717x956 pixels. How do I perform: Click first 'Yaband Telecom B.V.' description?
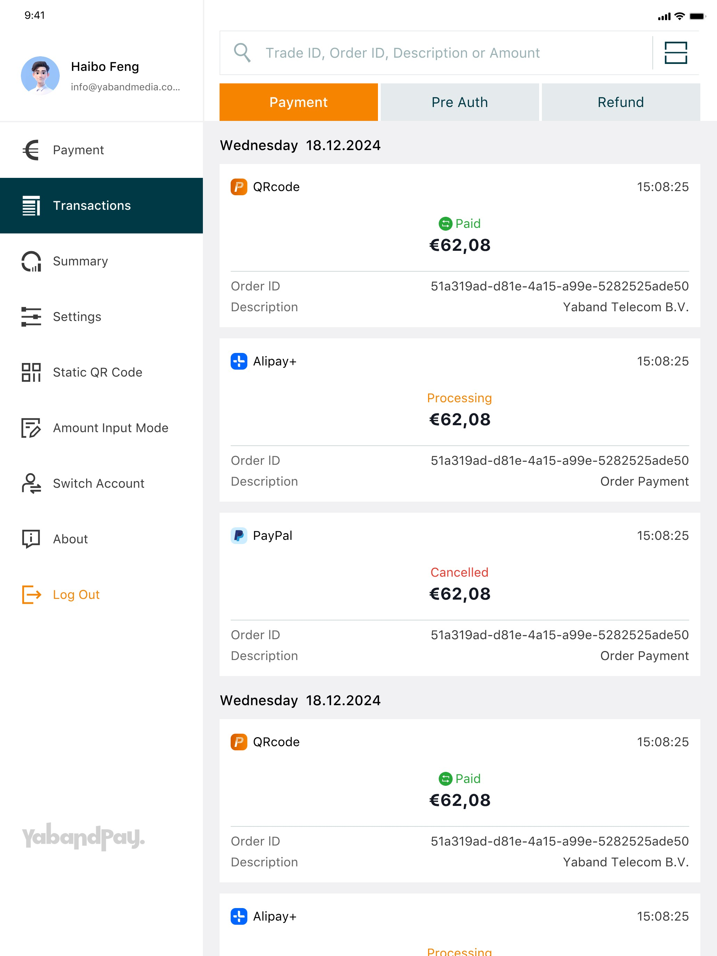tap(626, 307)
